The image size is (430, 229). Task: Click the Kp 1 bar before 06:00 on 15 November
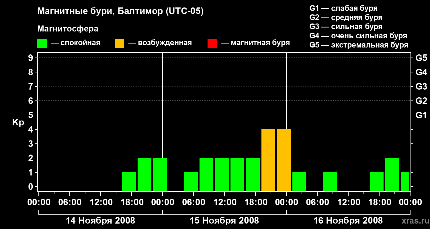pyautogui.click(x=191, y=181)
